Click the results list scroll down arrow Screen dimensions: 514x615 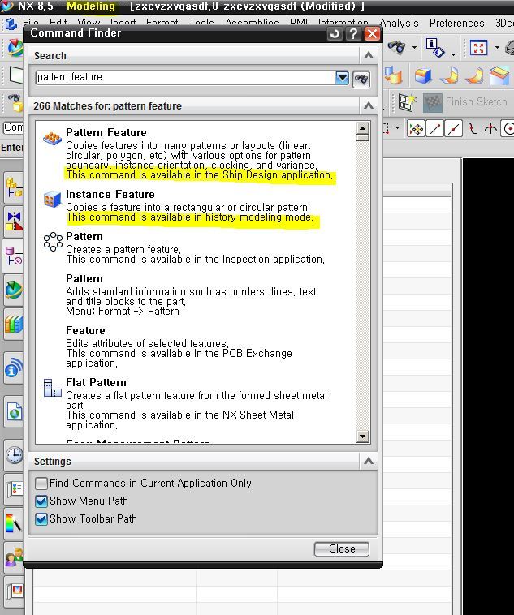(363, 436)
